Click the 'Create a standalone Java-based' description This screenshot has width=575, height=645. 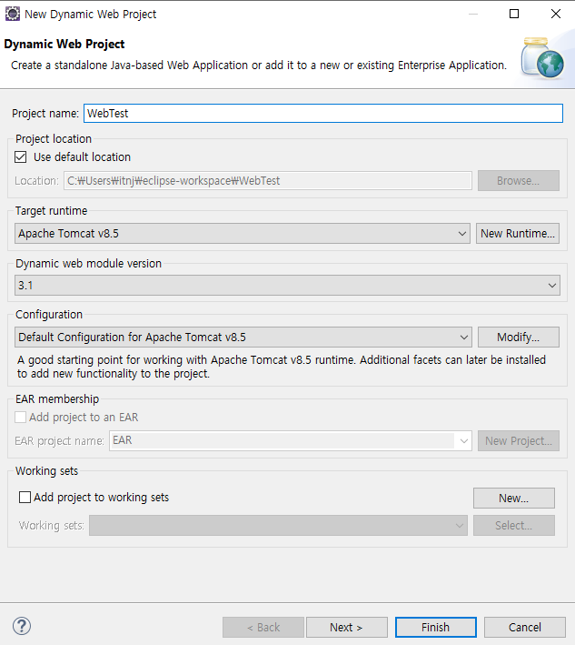[259, 66]
